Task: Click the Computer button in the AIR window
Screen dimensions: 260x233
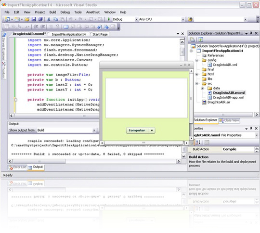Action: pos(137,130)
